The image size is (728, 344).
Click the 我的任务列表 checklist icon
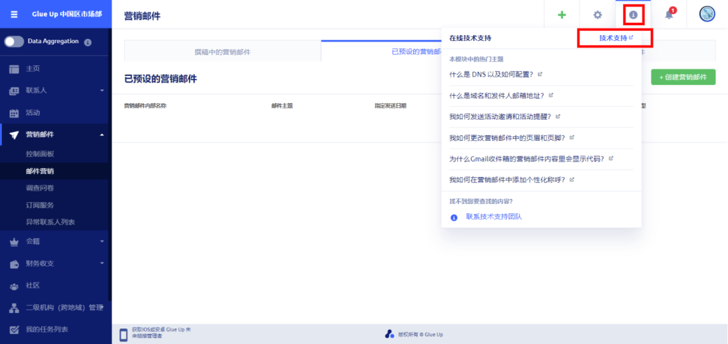tap(14, 330)
